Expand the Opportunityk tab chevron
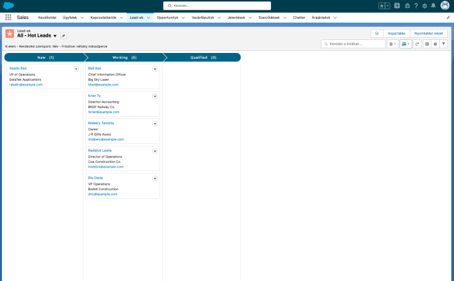 [183, 17]
